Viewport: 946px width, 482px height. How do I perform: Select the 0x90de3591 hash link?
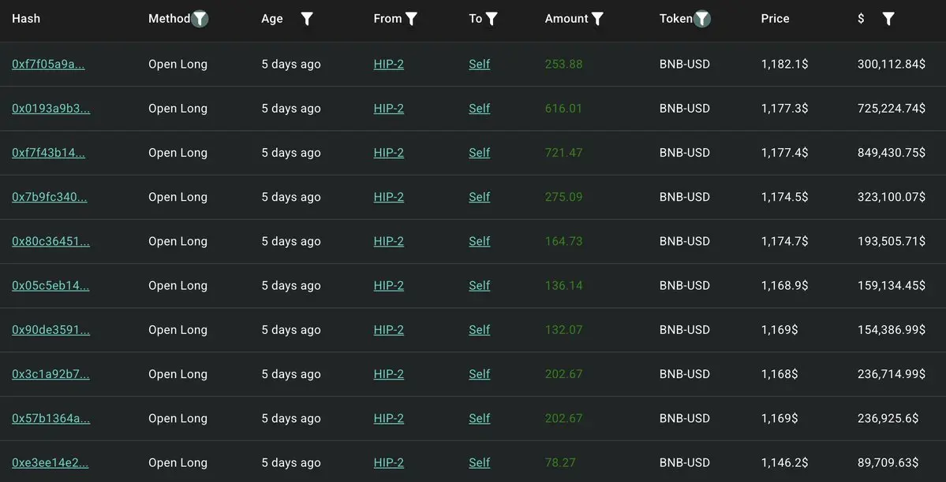coord(50,330)
